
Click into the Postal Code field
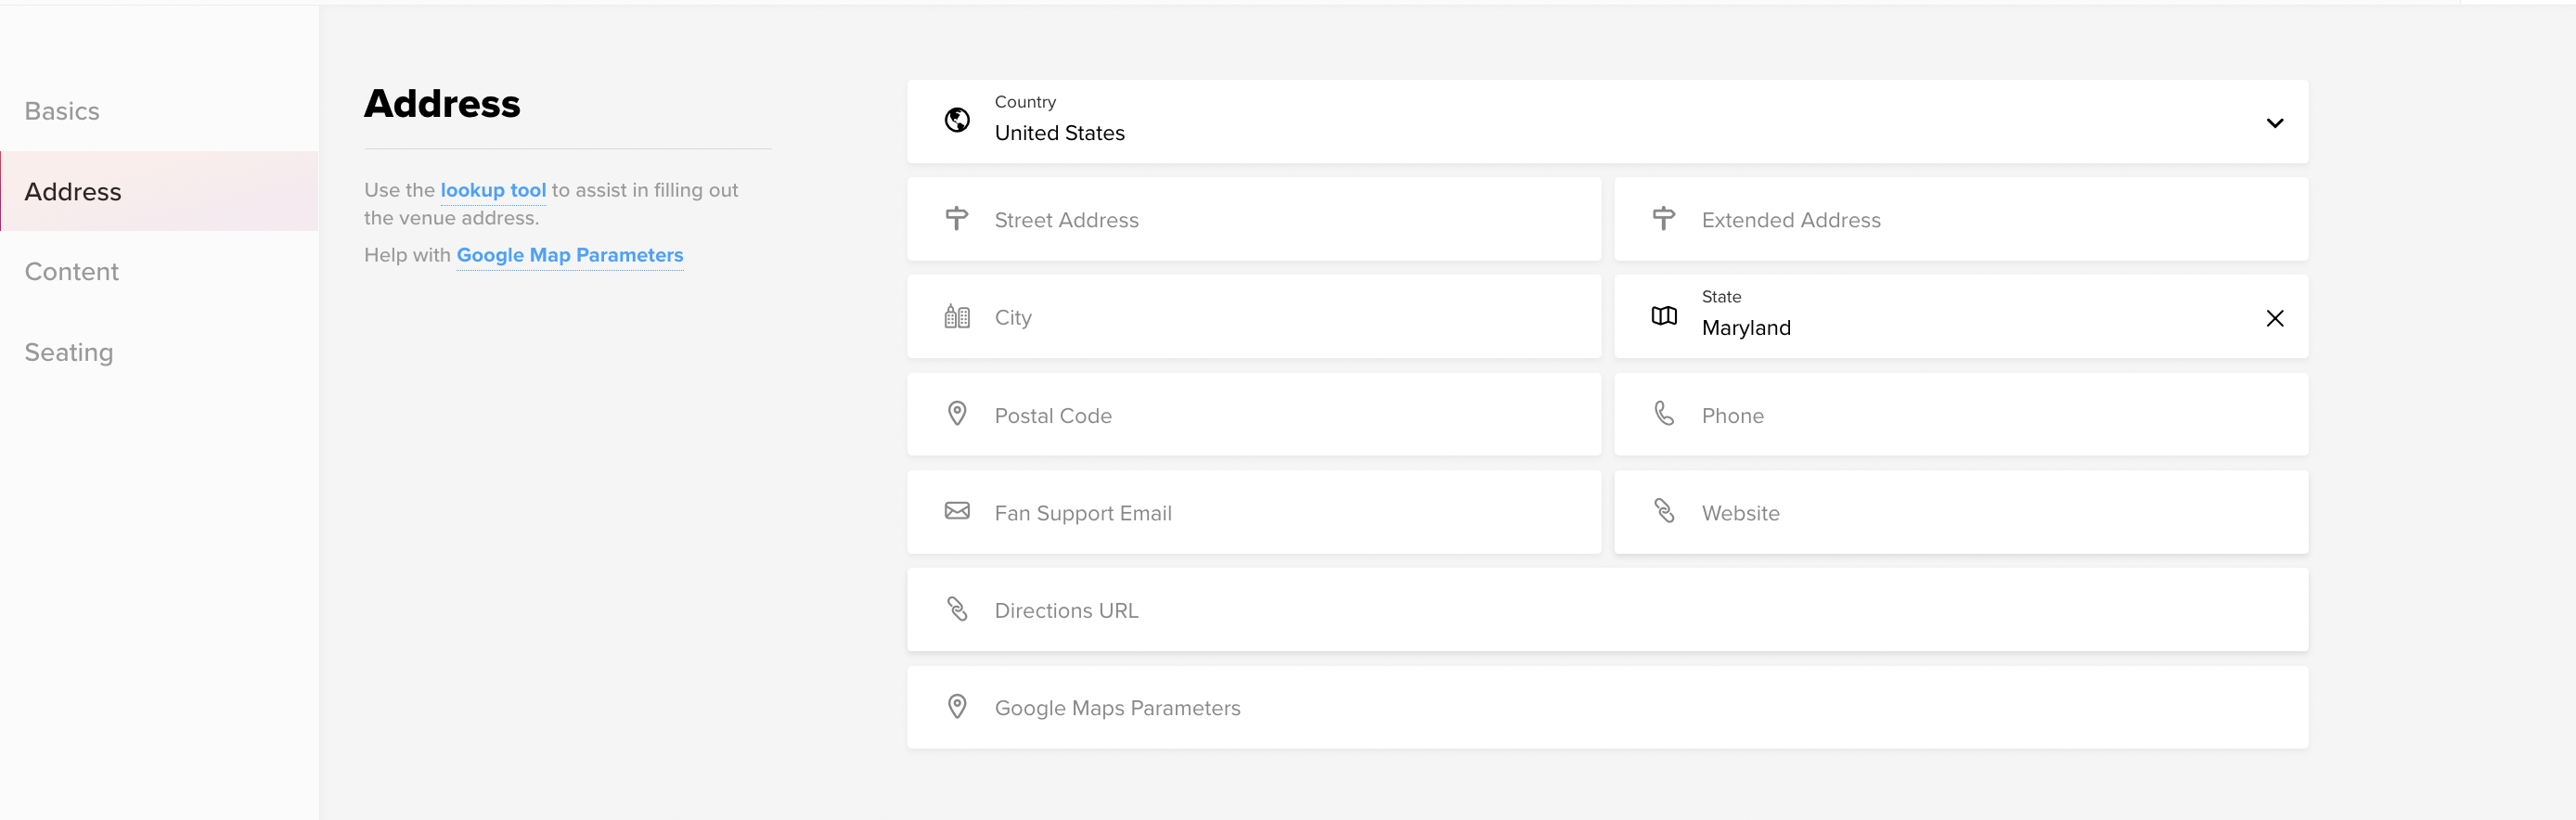pyautogui.click(x=1253, y=414)
